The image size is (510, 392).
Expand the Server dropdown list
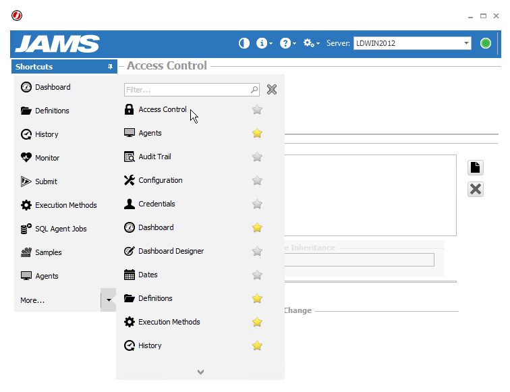point(466,43)
